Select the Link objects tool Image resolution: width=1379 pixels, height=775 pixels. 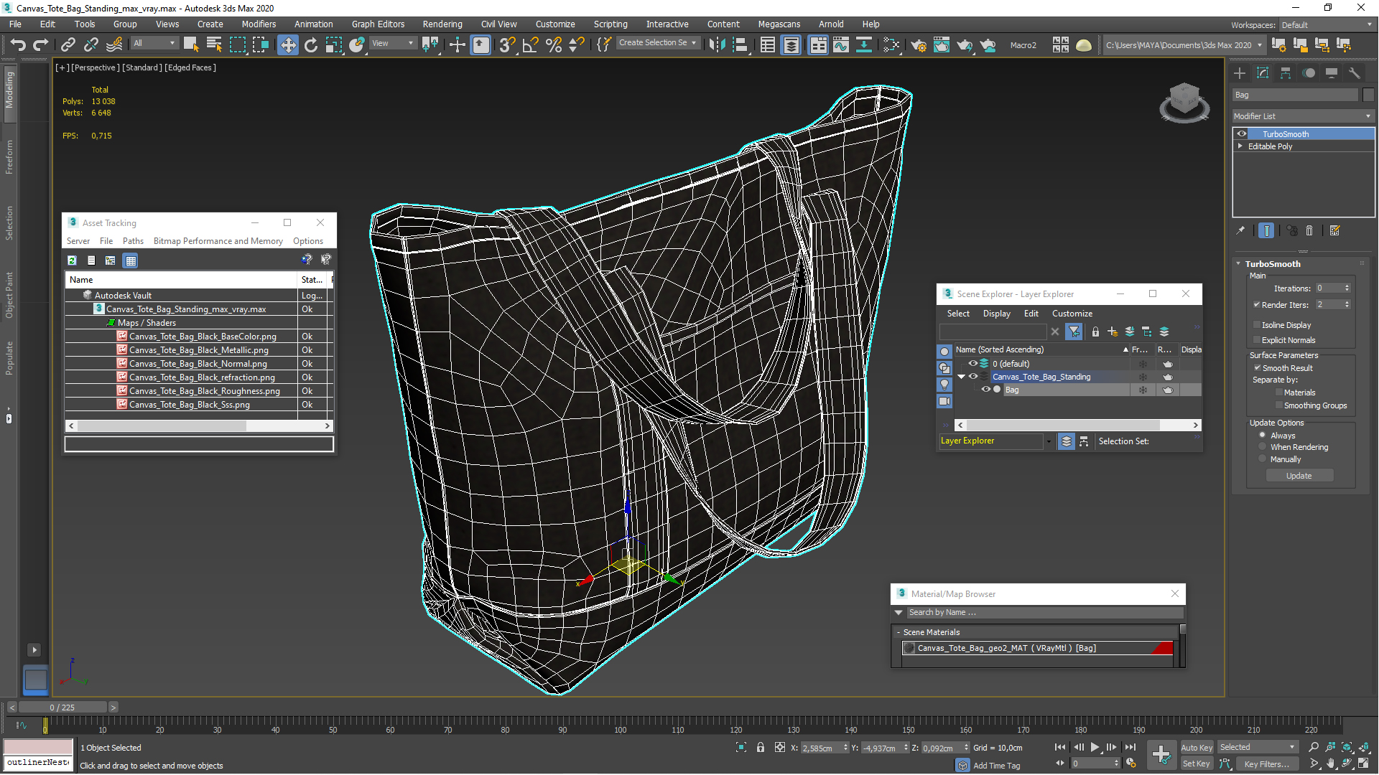pyautogui.click(x=68, y=44)
